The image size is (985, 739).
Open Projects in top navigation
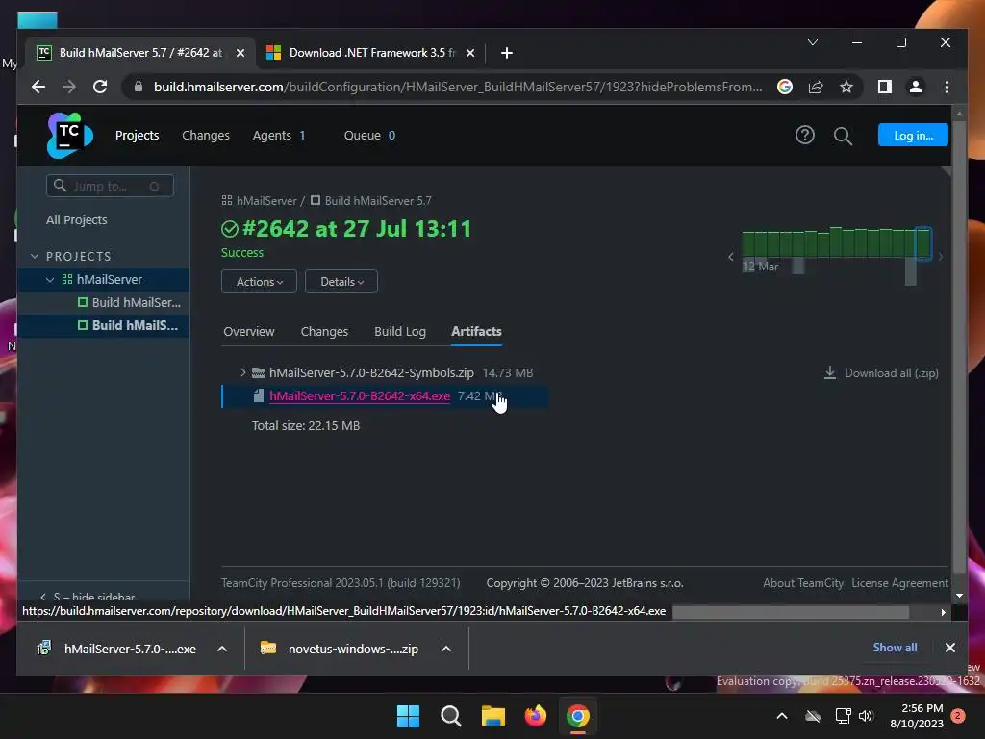137,135
